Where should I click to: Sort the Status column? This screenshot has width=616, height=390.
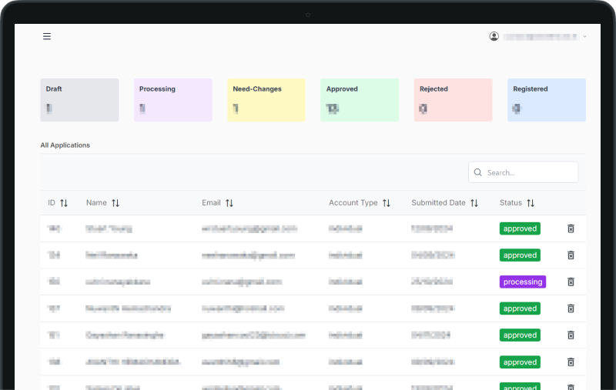[531, 203]
